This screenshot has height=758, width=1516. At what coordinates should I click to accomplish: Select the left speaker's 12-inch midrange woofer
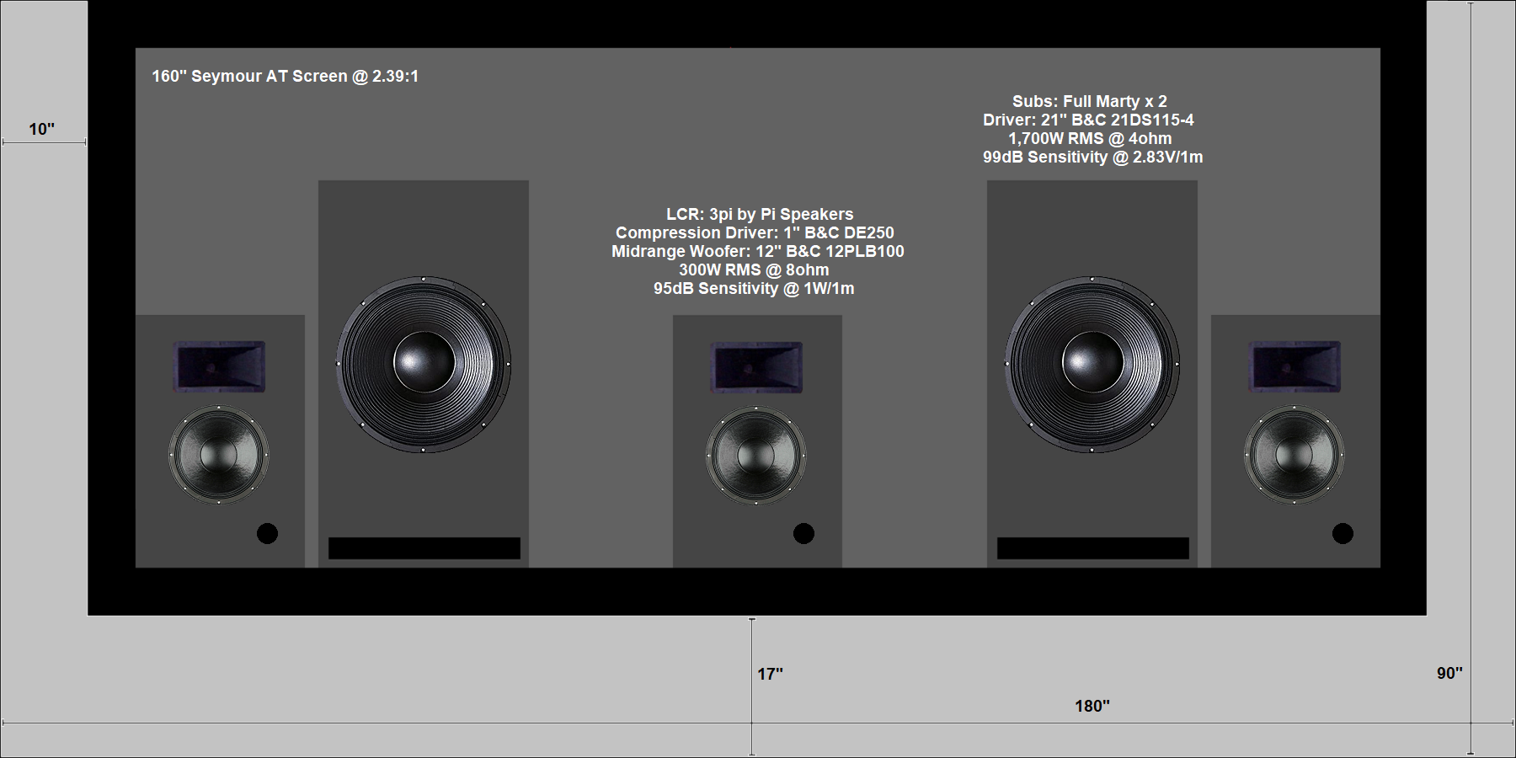coord(219,455)
